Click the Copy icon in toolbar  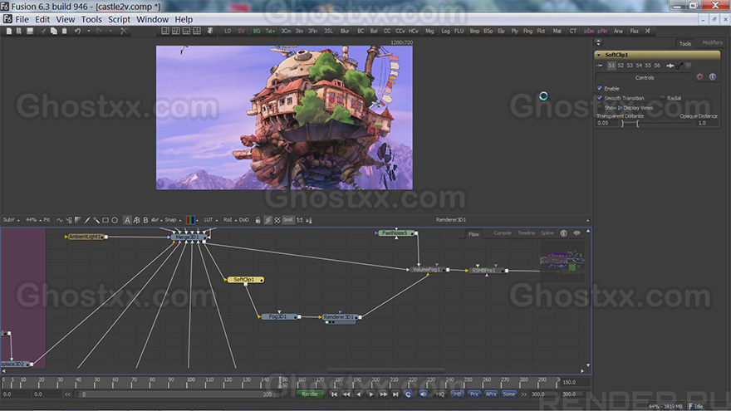pyautogui.click(x=54, y=32)
